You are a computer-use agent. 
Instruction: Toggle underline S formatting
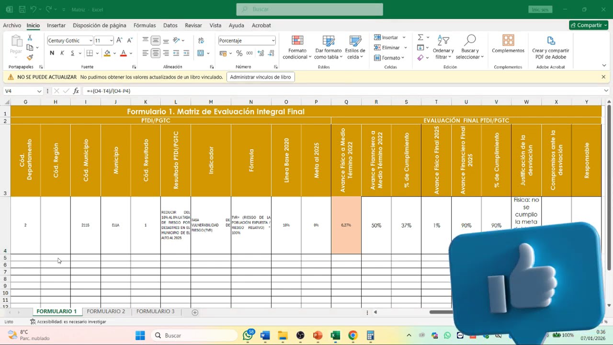pos(72,53)
